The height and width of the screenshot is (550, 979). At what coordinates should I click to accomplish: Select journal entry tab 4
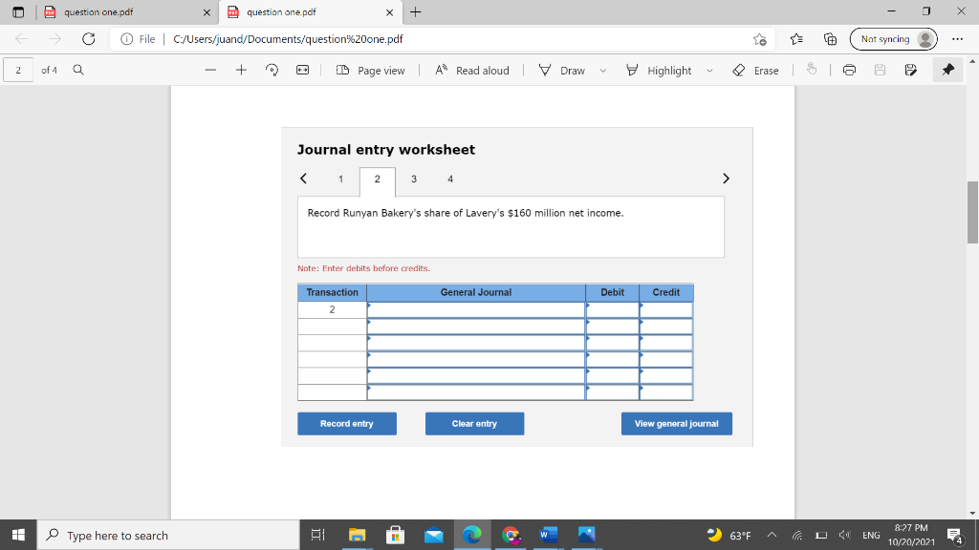coord(450,179)
